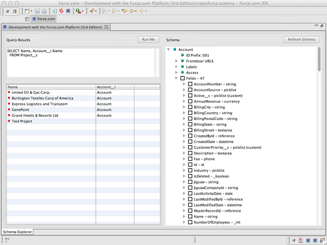This screenshot has width=327, height=245.
Task: Open the Back navigation history dropdown arrow
Action: click(x=136, y=11)
